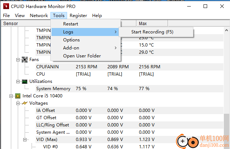The image size is (230, 149).
Task: Open the View menu
Action: tap(20, 15)
